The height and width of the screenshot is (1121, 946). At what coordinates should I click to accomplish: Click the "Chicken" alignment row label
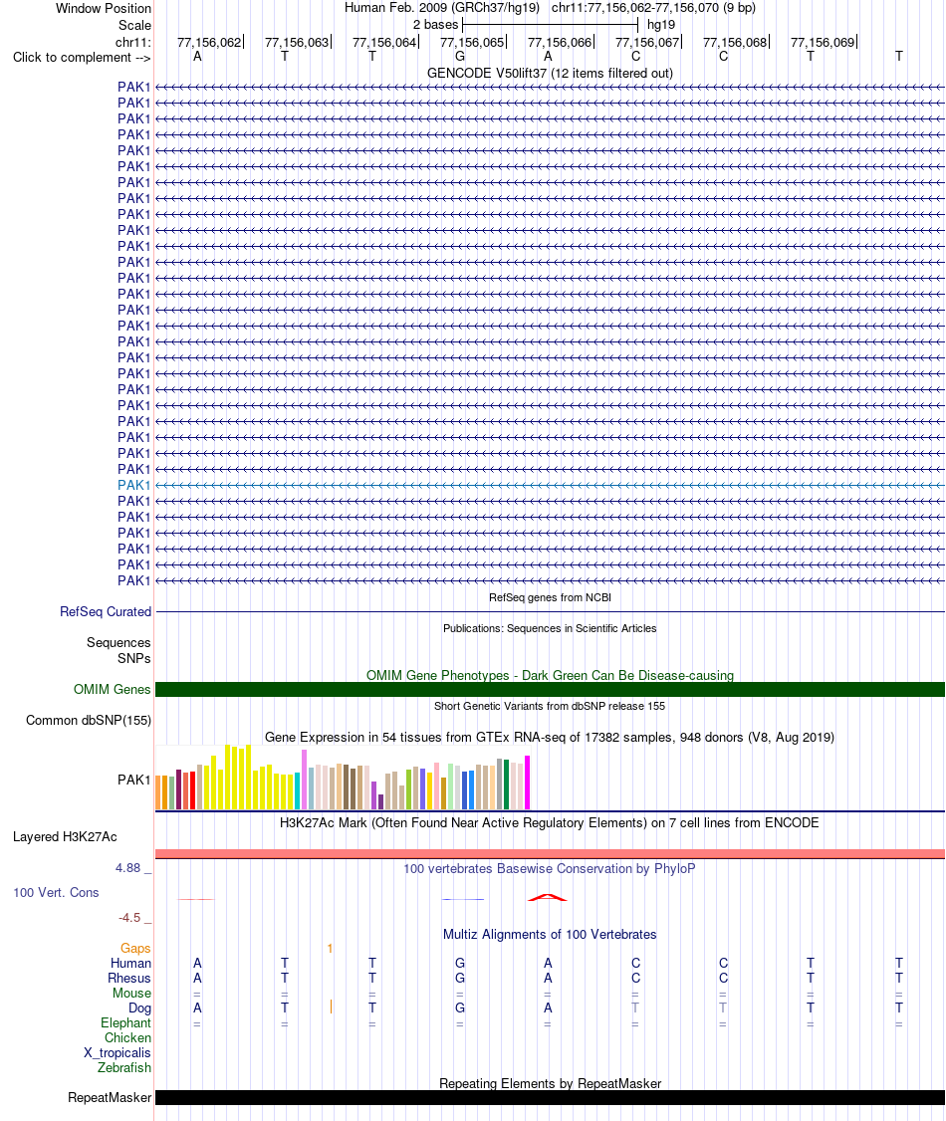[x=128, y=1038]
